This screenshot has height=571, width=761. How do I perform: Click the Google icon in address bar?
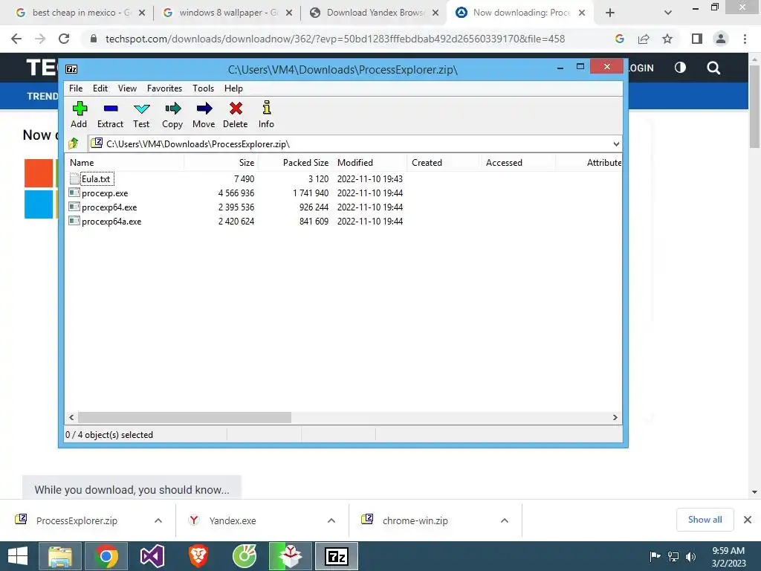click(619, 39)
